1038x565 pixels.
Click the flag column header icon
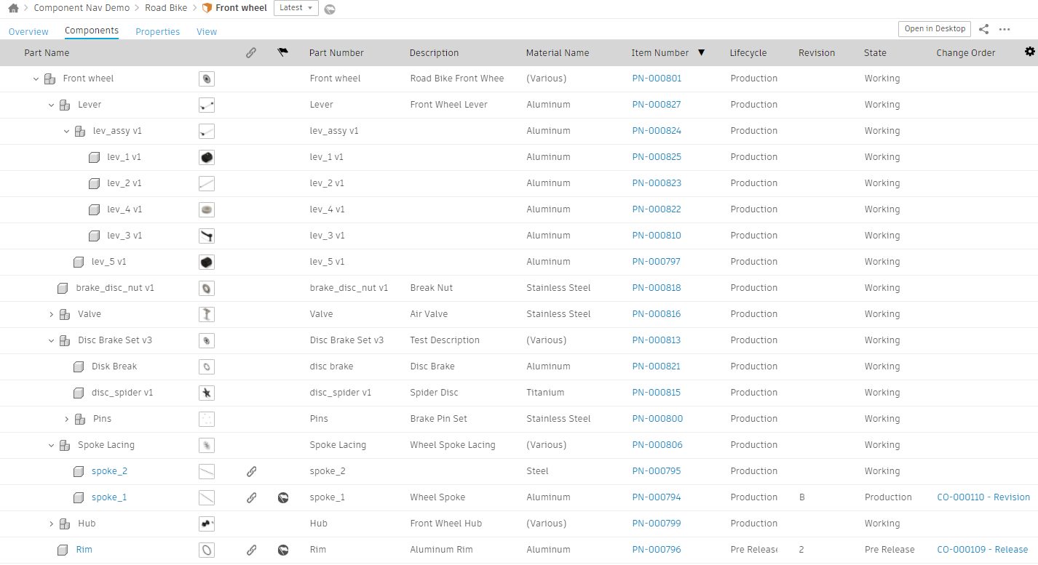coord(283,52)
